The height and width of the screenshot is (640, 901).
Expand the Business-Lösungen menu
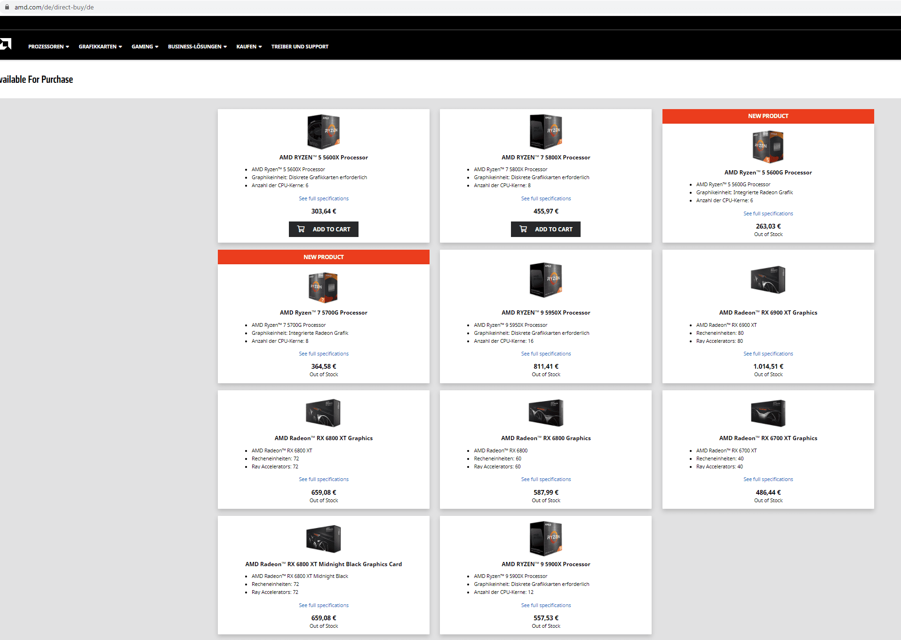pos(197,47)
